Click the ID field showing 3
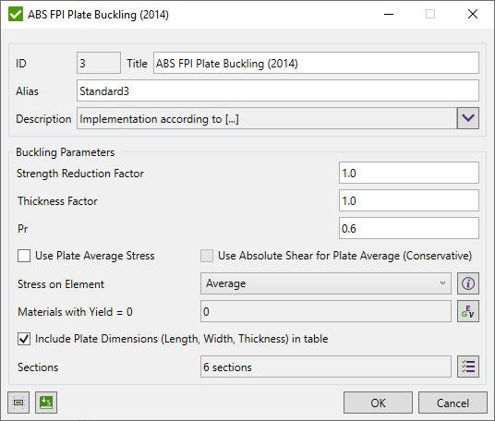 tap(99, 63)
